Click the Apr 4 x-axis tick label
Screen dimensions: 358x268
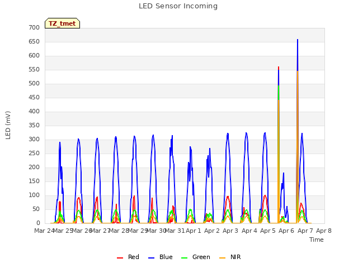tap(249, 231)
